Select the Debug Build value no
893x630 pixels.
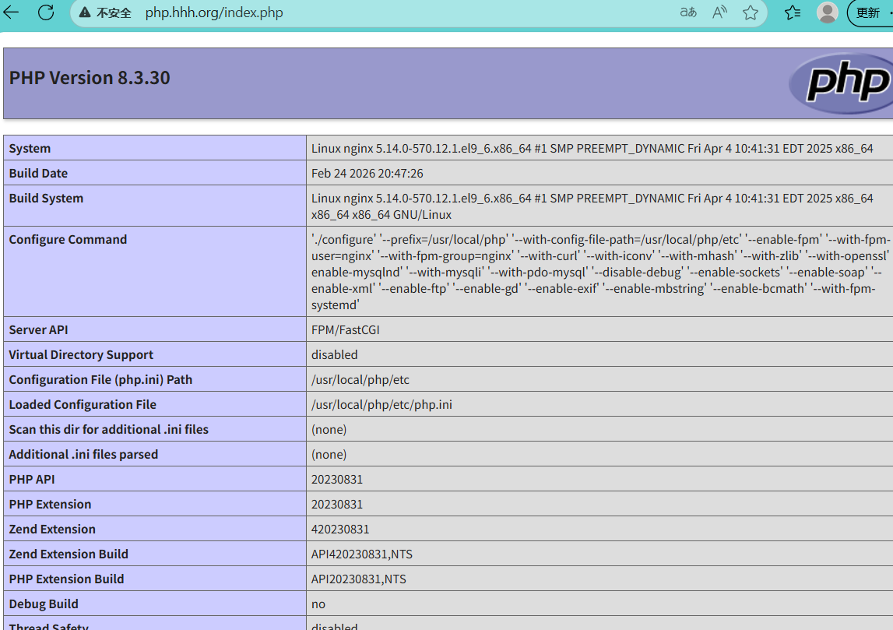coord(318,604)
